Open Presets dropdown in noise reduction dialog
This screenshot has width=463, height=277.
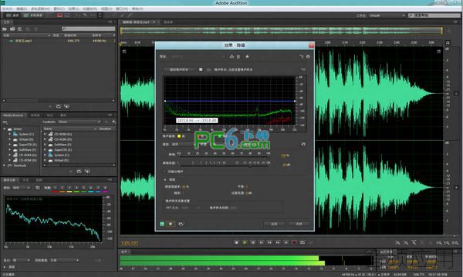198,56
